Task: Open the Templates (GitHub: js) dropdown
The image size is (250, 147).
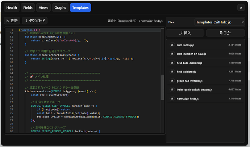Action: click(x=220, y=22)
